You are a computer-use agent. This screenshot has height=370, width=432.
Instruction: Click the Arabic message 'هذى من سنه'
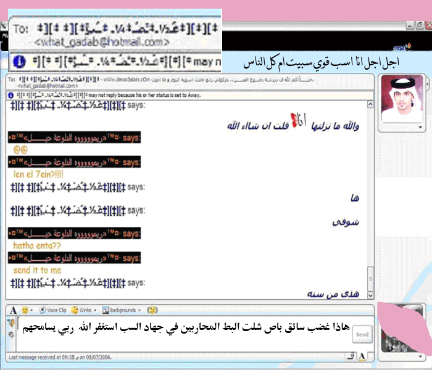[x=333, y=294]
